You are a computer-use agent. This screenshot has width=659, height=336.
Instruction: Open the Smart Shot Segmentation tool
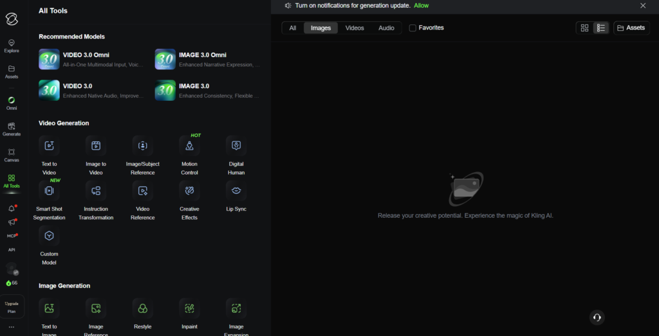coord(49,201)
